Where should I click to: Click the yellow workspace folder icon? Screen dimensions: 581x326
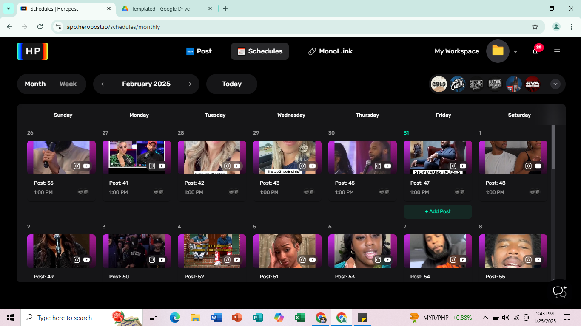pos(498,51)
